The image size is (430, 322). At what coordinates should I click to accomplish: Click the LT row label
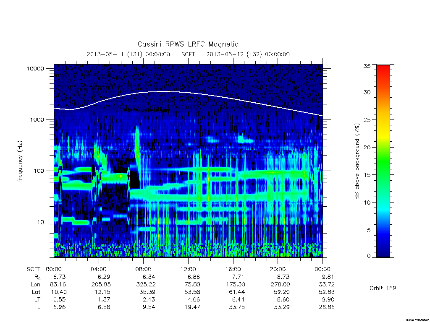tap(37, 299)
